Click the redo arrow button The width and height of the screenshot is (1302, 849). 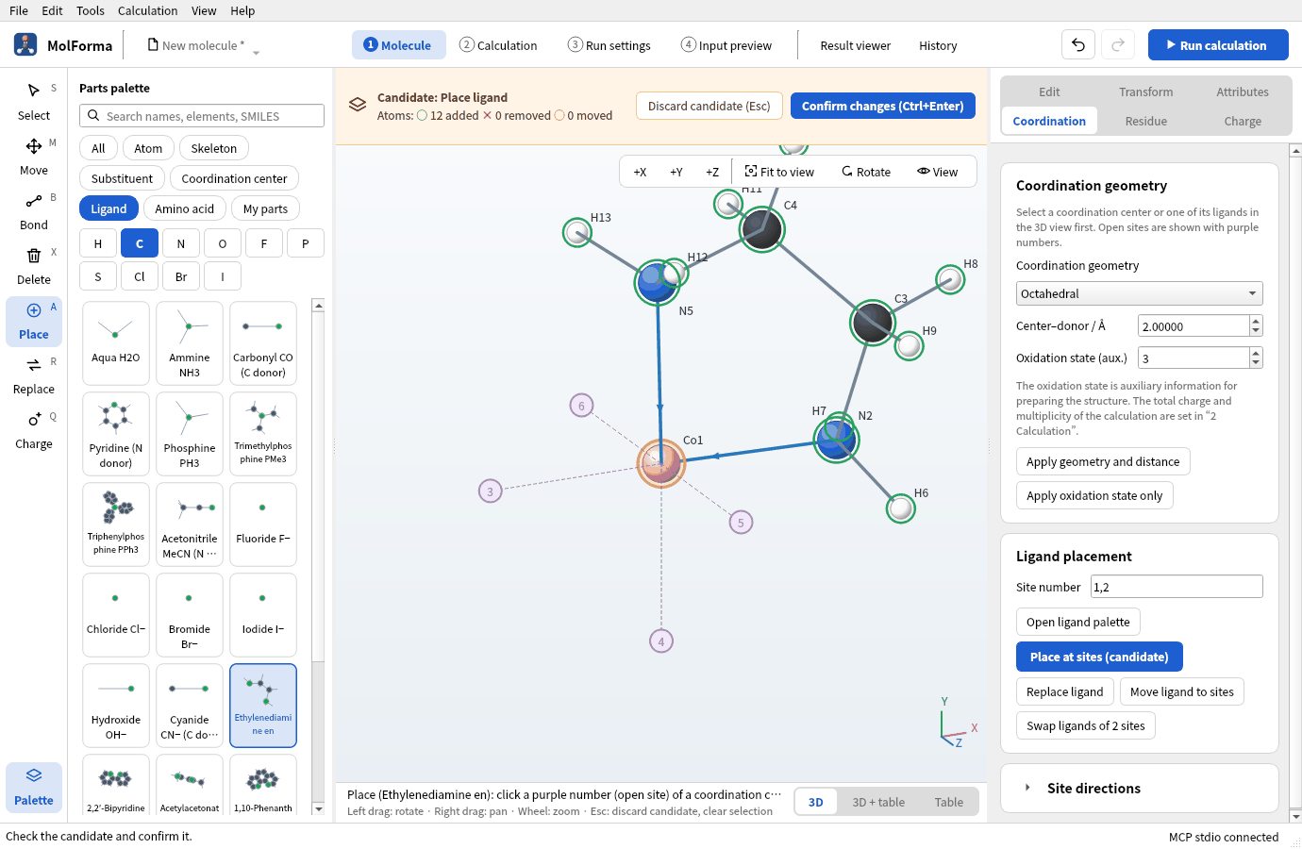click(1118, 44)
